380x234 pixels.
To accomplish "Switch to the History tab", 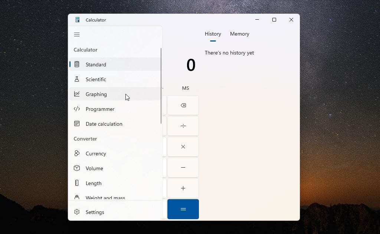I will tap(213, 34).
